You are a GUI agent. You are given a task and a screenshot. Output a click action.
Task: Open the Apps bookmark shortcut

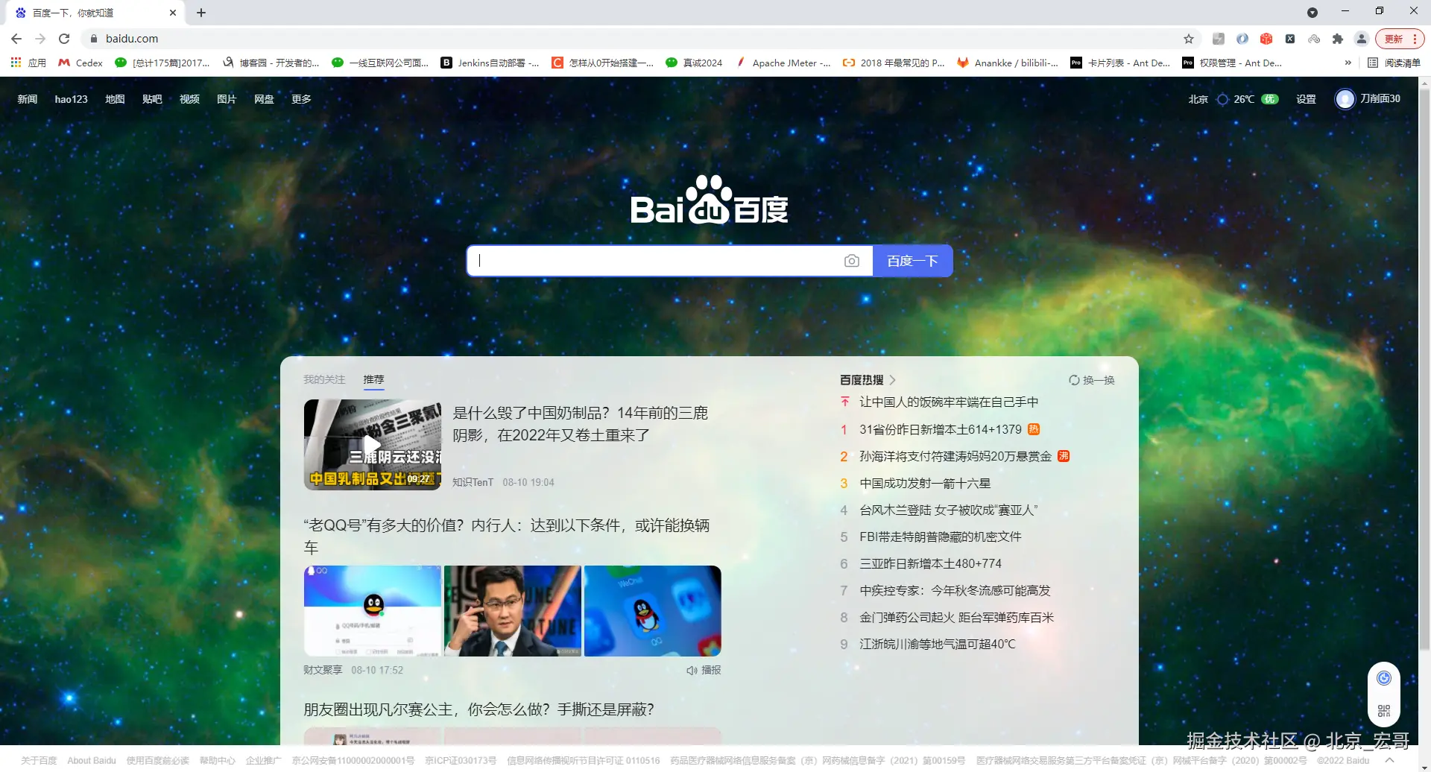coord(28,63)
